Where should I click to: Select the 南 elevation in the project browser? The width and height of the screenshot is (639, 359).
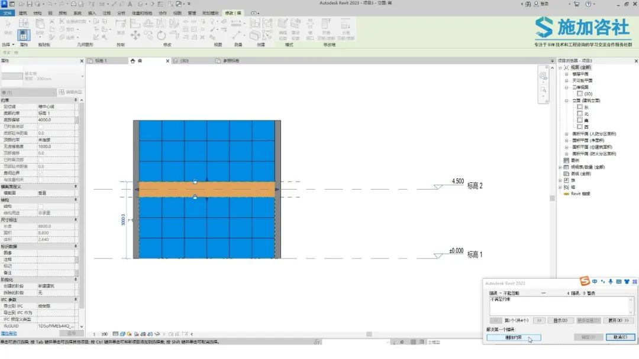(586, 121)
